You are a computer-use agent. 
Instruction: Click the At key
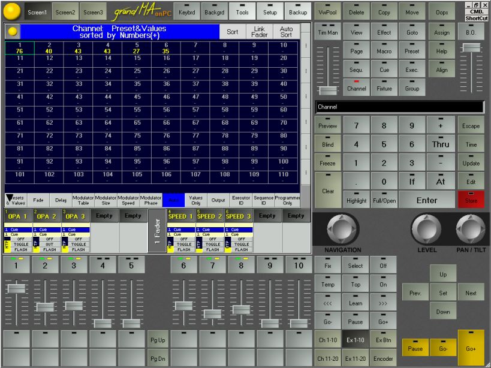[x=441, y=181]
